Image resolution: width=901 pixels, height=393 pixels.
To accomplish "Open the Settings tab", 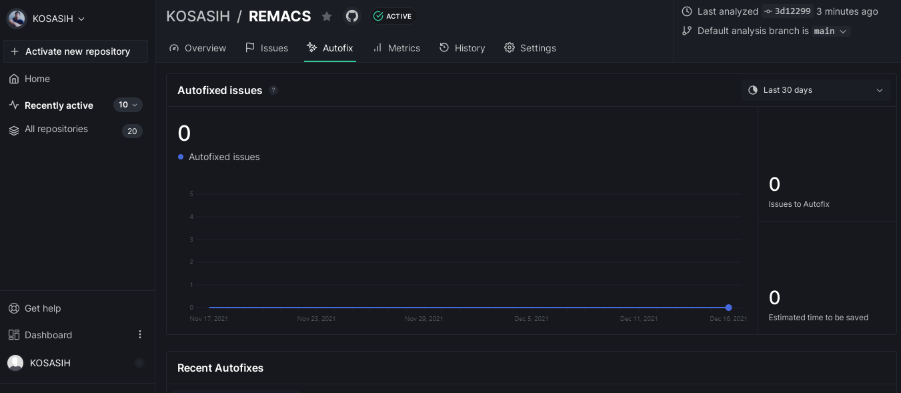I will click(530, 48).
